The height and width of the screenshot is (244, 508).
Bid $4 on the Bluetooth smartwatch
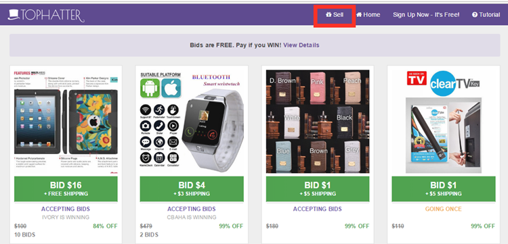[x=192, y=189]
